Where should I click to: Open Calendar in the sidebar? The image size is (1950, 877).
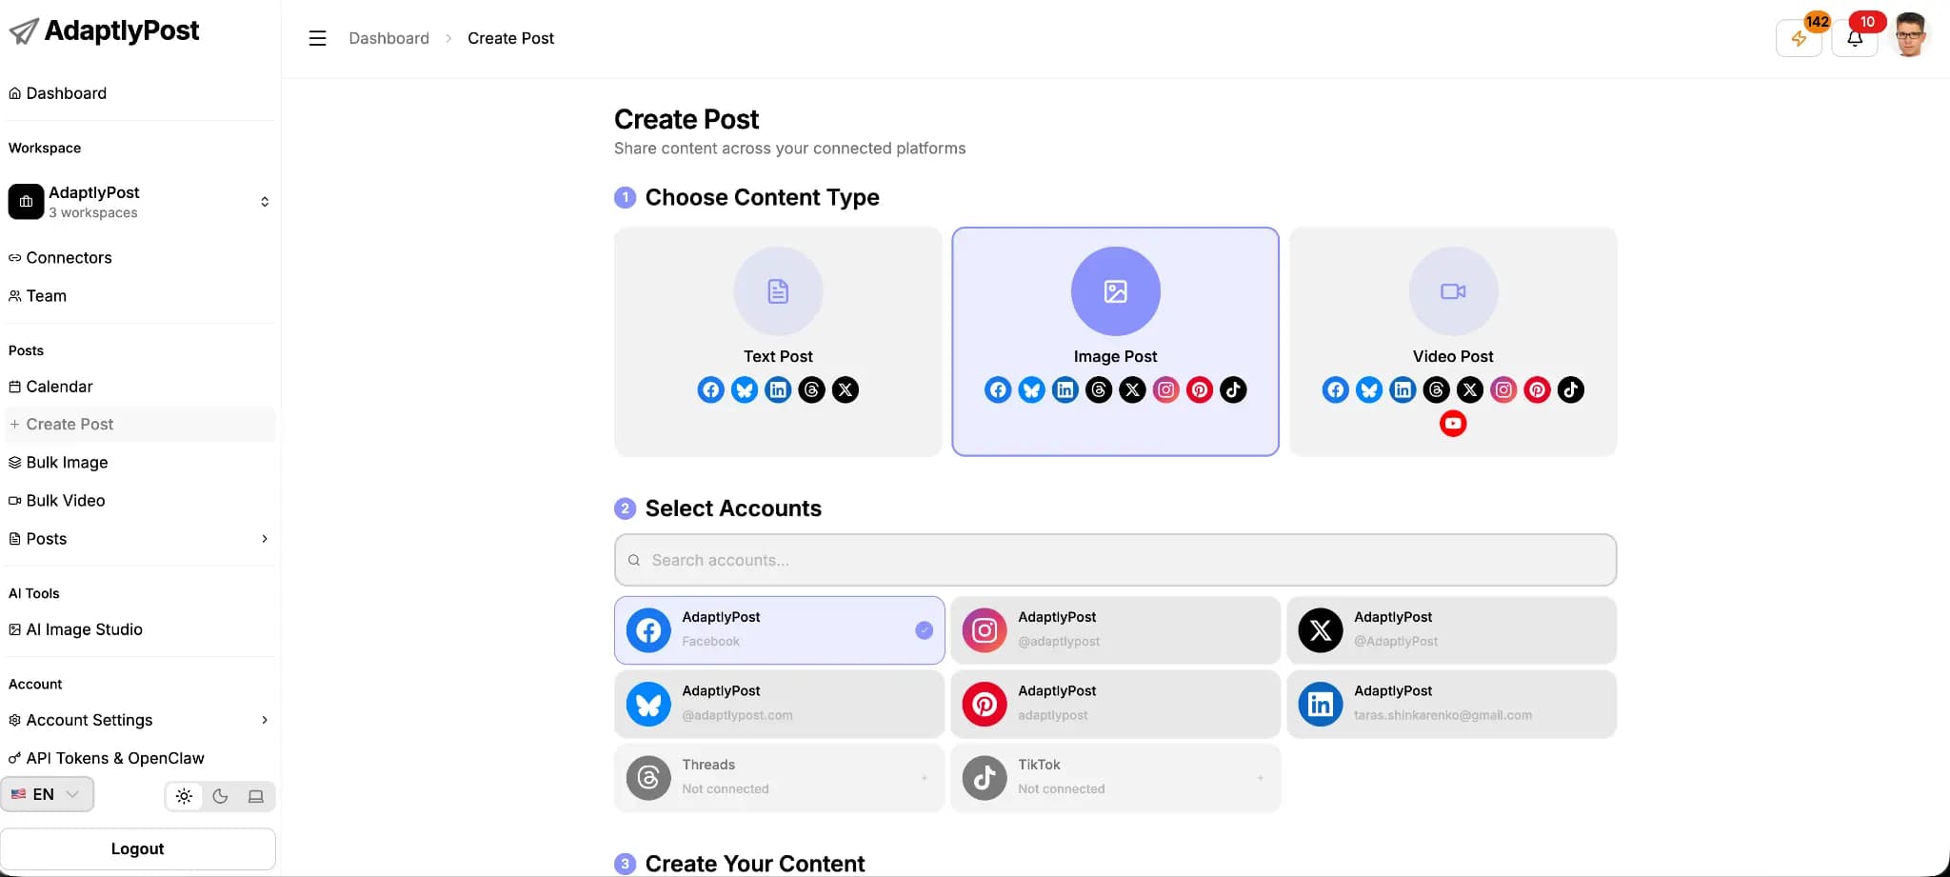point(140,387)
